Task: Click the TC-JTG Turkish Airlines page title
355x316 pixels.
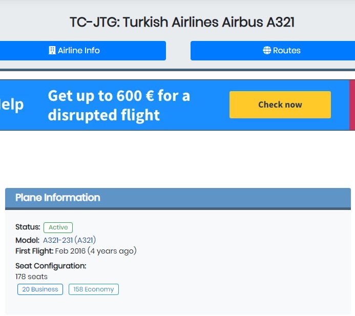Action: pyautogui.click(x=182, y=22)
